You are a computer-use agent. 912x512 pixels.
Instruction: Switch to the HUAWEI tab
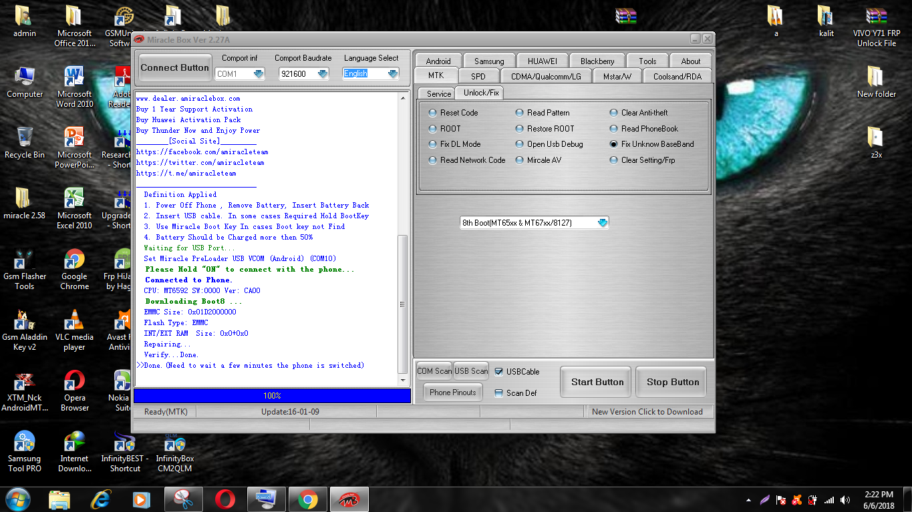tap(542, 61)
